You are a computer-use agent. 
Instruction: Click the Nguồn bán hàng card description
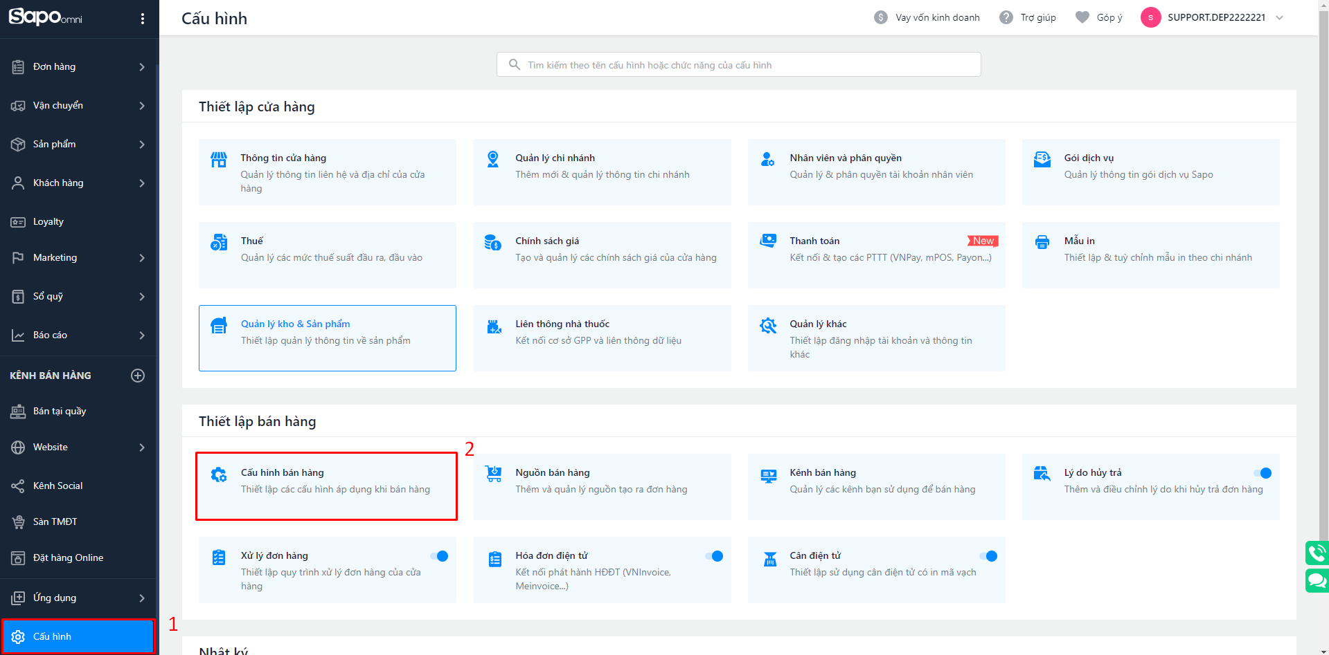click(x=601, y=489)
